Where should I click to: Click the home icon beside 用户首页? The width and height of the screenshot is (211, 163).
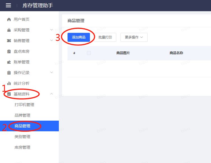click(9, 19)
